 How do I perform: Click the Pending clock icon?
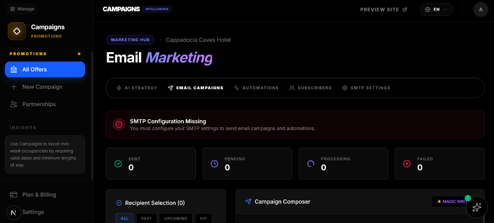(x=215, y=164)
